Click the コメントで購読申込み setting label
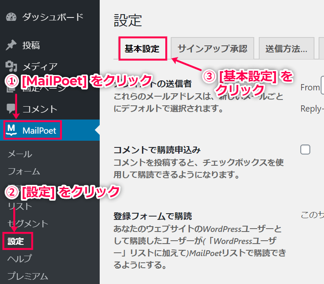The height and width of the screenshot is (284, 324). click(x=157, y=149)
